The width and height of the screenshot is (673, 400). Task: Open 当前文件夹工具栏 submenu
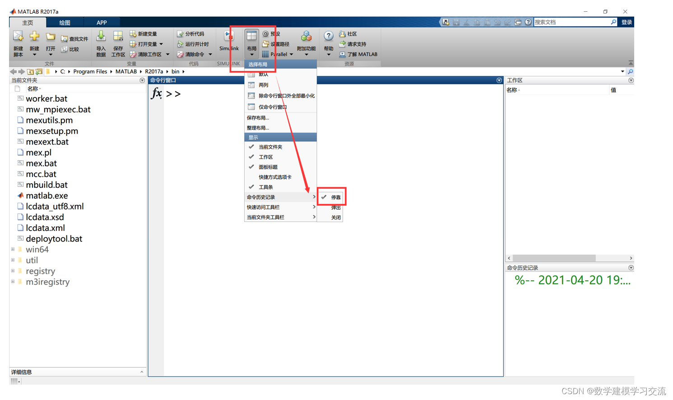click(280, 217)
